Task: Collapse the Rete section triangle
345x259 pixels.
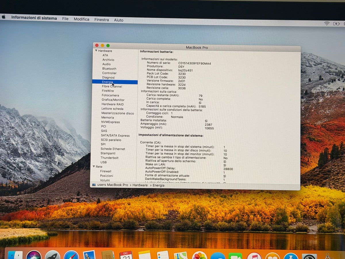Action: tap(94, 167)
